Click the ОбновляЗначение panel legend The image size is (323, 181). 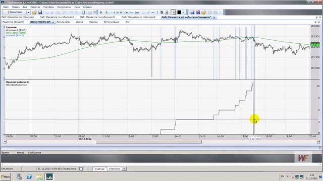(16, 85)
